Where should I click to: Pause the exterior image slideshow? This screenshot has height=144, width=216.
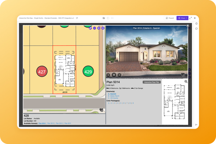tap(114, 75)
